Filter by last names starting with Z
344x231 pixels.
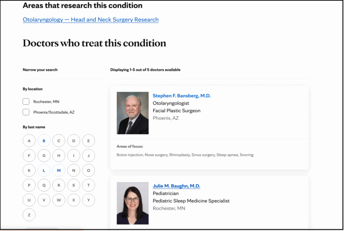coord(29,215)
